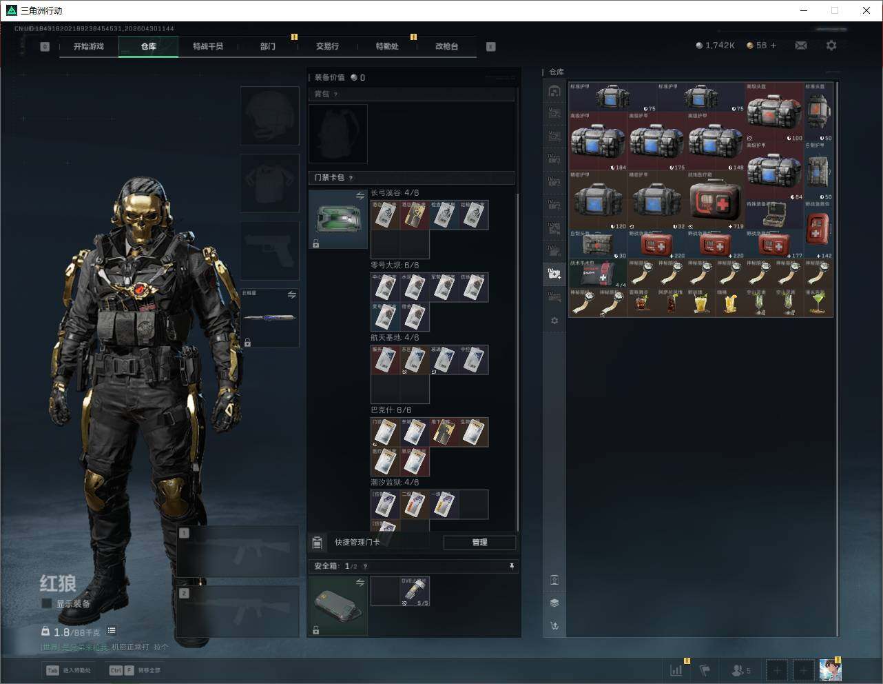The width and height of the screenshot is (883, 684).
Task: Click the plus next to the 56 currency
Action: click(x=773, y=46)
